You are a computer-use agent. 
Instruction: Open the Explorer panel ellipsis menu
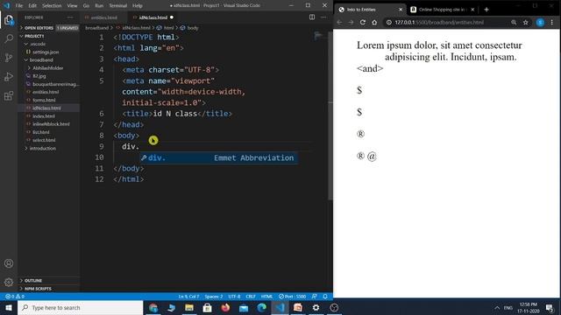[70, 17]
